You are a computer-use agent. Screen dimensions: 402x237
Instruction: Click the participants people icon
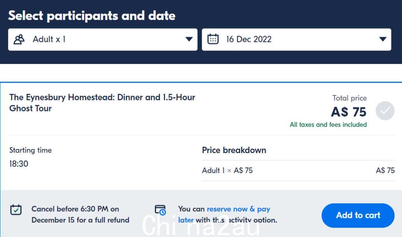19,39
